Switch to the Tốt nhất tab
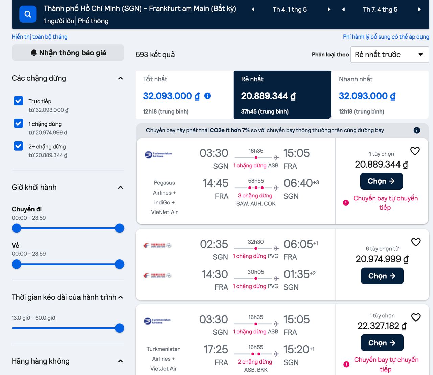The width and height of the screenshot is (433, 375). point(184,95)
